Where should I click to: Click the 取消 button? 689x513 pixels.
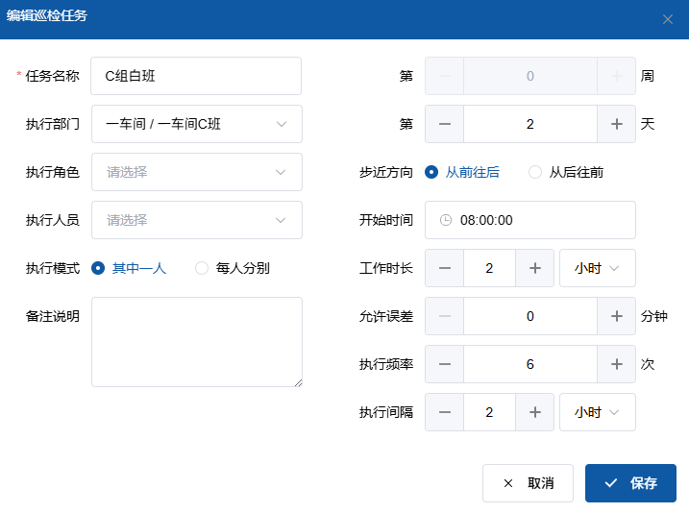click(528, 483)
